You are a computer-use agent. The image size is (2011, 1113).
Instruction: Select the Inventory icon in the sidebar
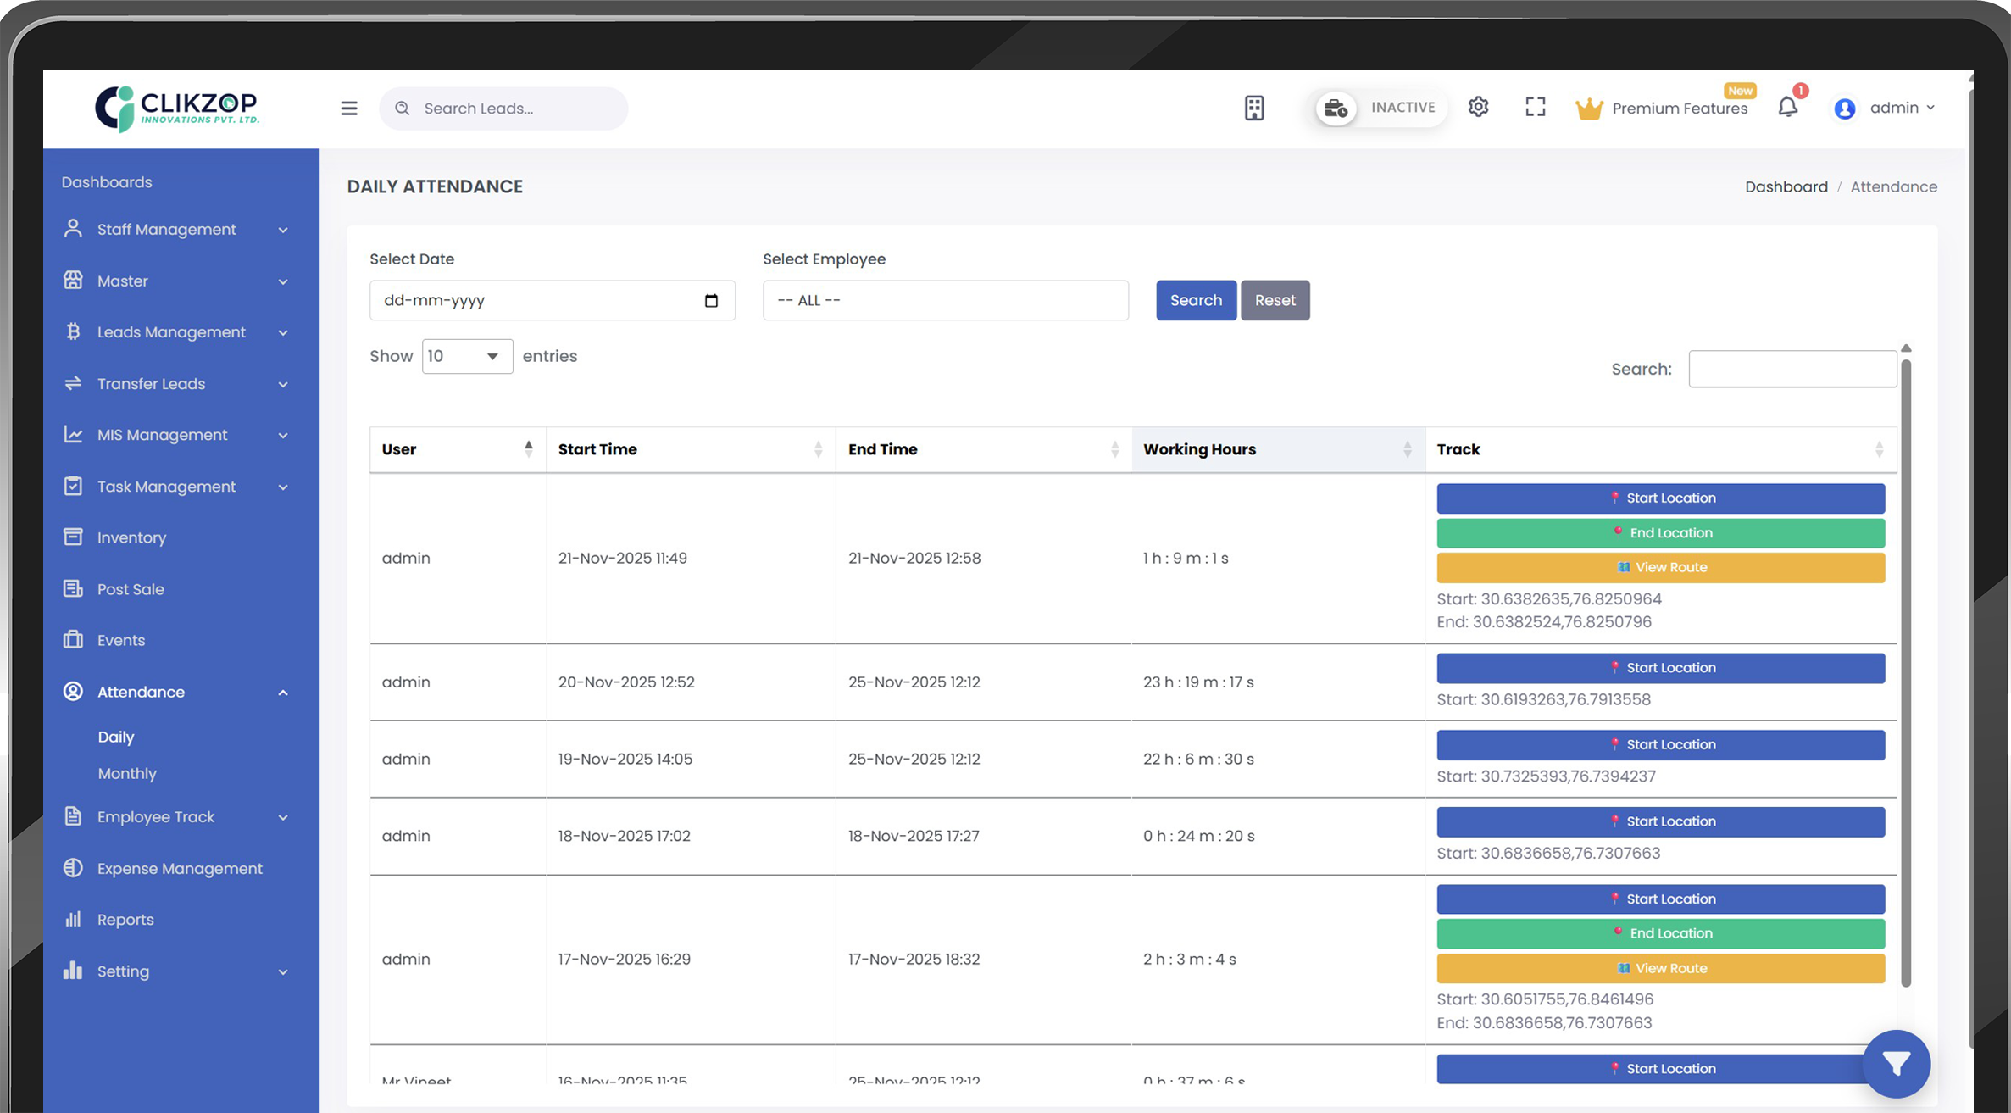click(73, 537)
